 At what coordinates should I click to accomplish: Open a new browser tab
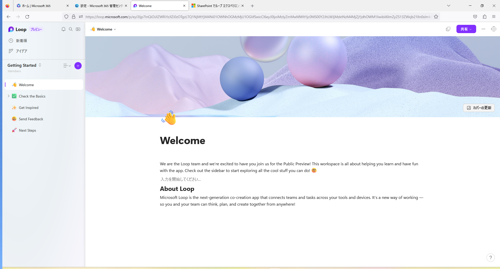[x=252, y=6]
